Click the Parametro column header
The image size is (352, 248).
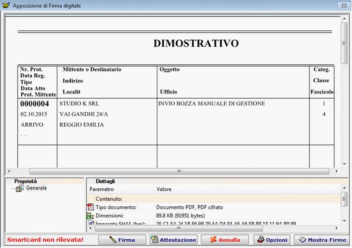pos(120,189)
